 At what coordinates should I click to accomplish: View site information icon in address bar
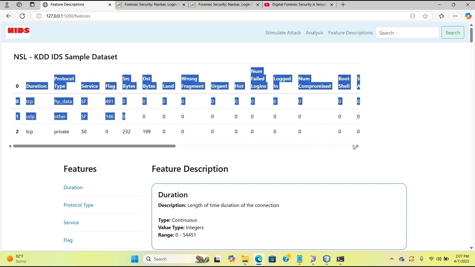pos(39,16)
